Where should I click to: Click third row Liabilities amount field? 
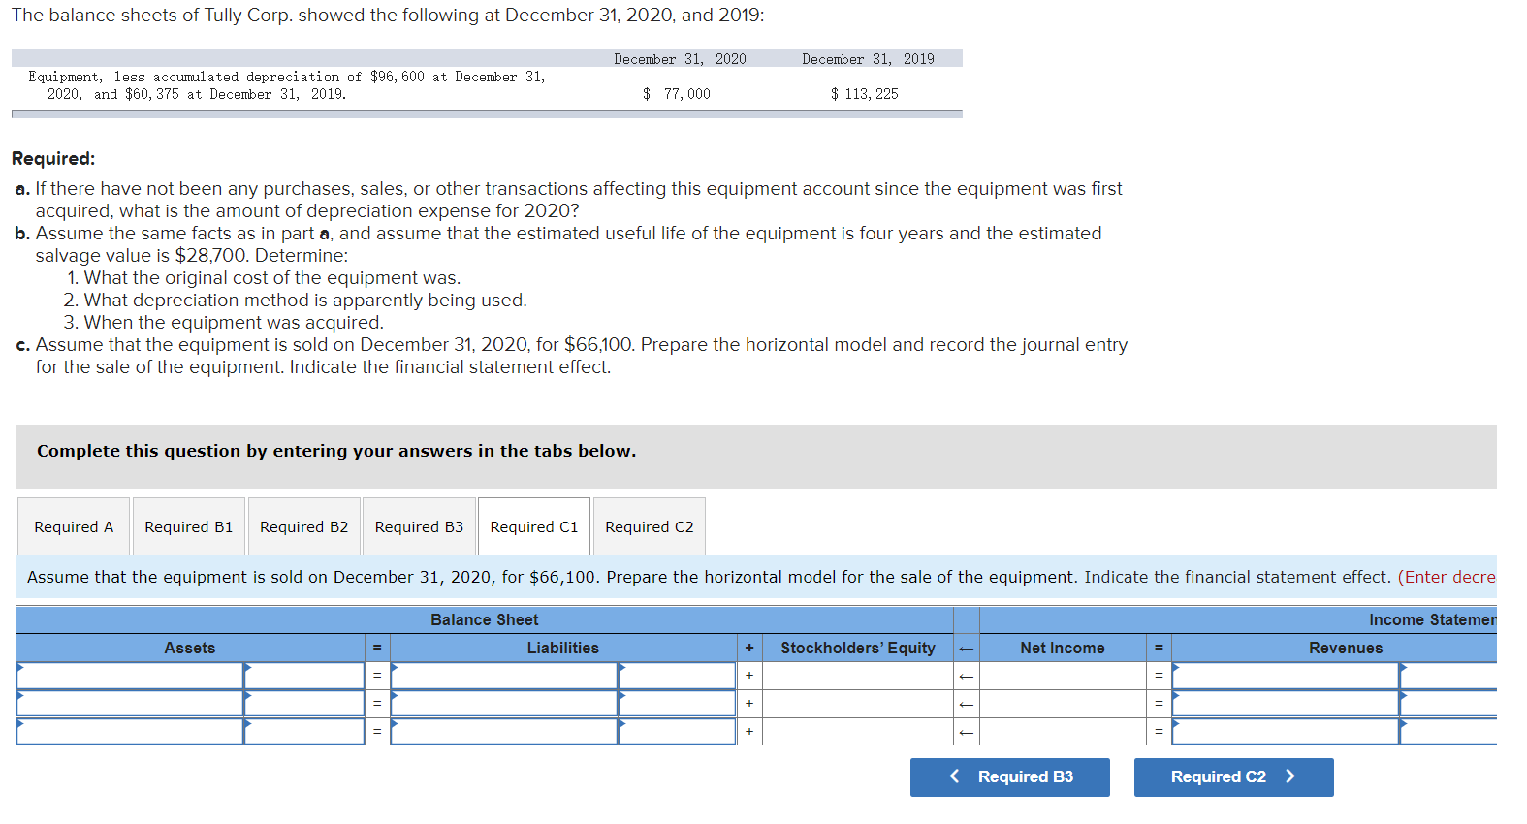[678, 732]
